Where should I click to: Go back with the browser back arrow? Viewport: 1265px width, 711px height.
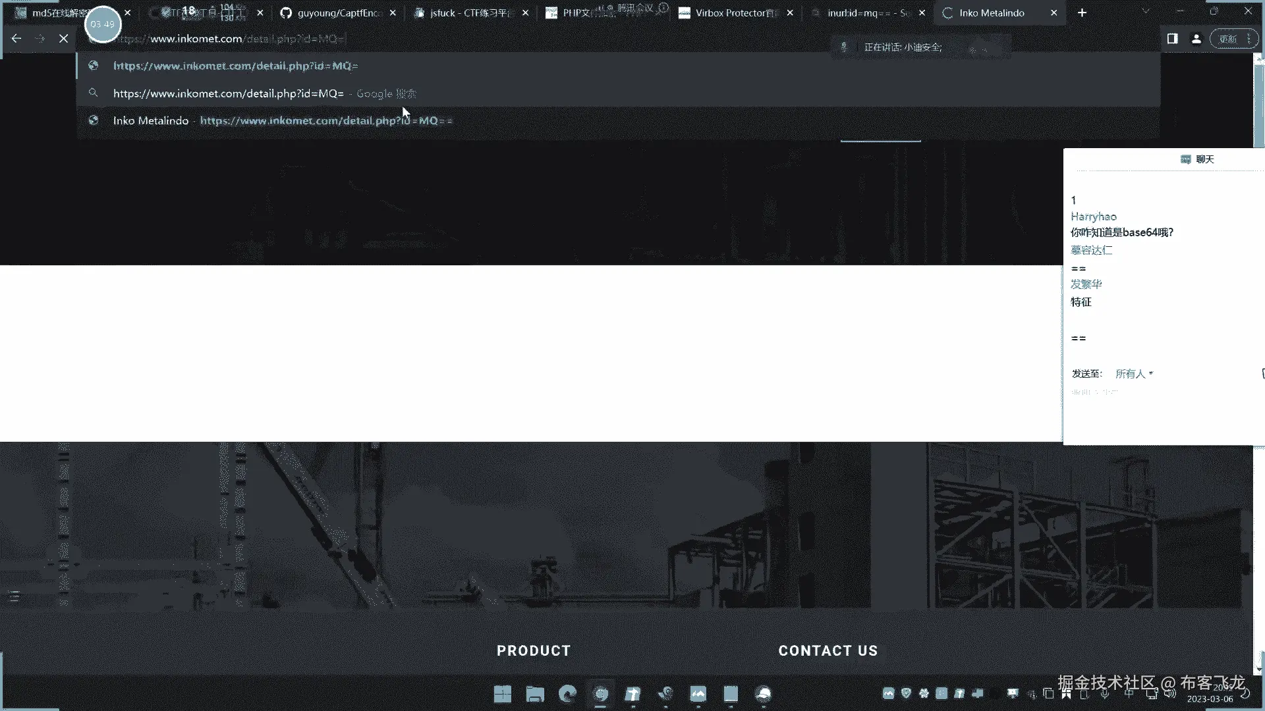(x=16, y=39)
